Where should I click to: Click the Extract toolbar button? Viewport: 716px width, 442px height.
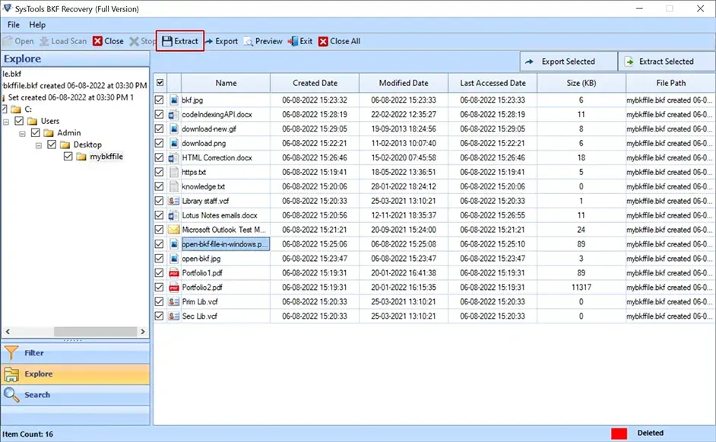(180, 41)
